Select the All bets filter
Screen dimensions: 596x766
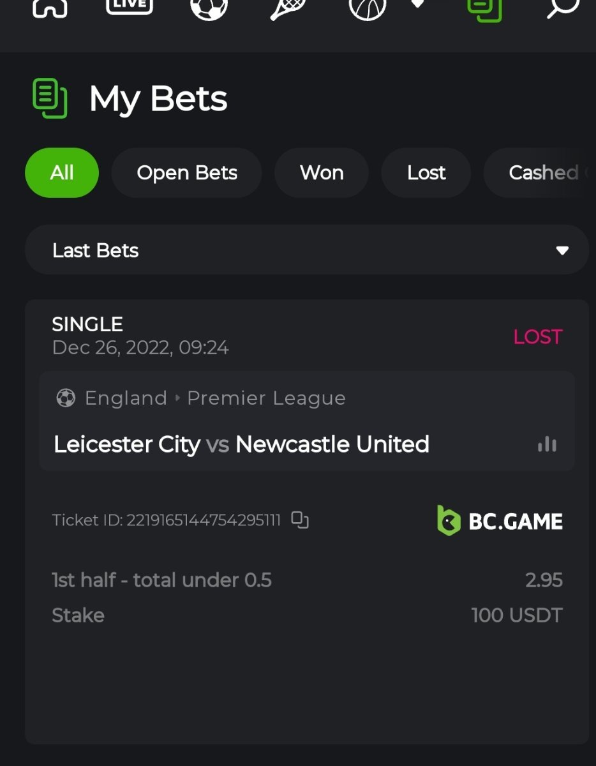point(62,172)
